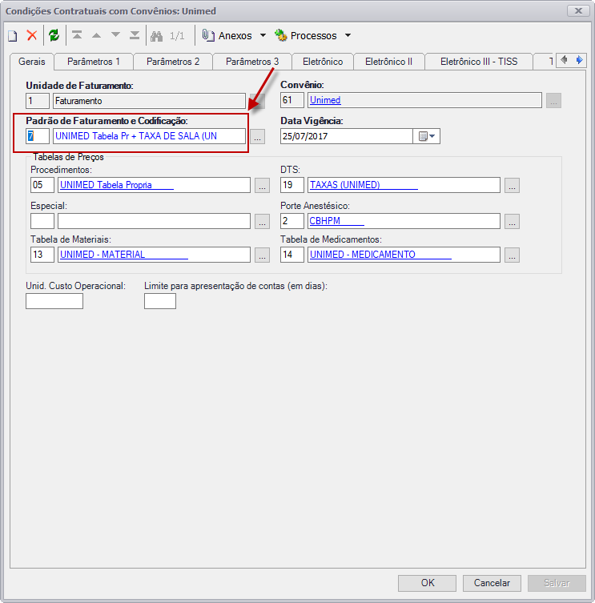The image size is (595, 603).
Task: Click the new record page icon
Action: coord(13,36)
